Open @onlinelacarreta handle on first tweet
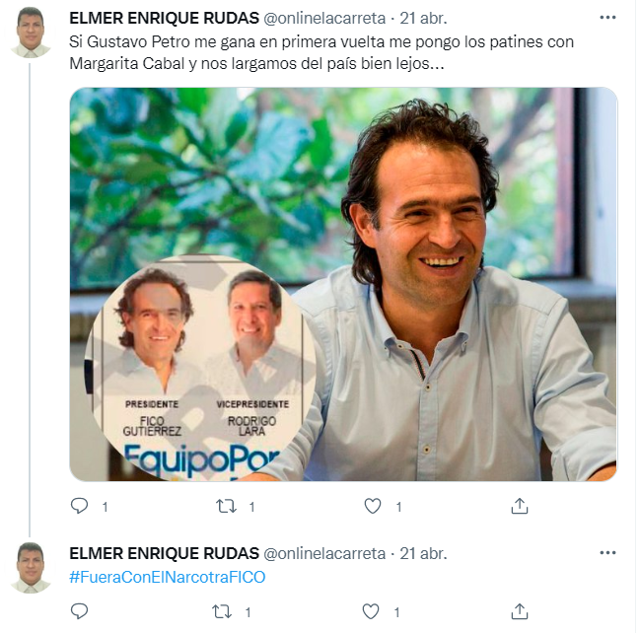The width and height of the screenshot is (640, 633). 324,18
